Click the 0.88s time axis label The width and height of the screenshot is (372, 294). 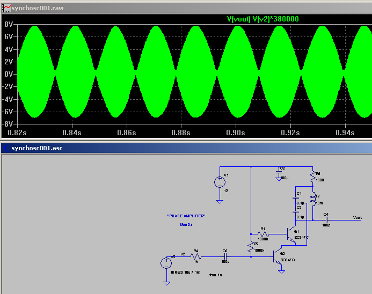coord(181,132)
